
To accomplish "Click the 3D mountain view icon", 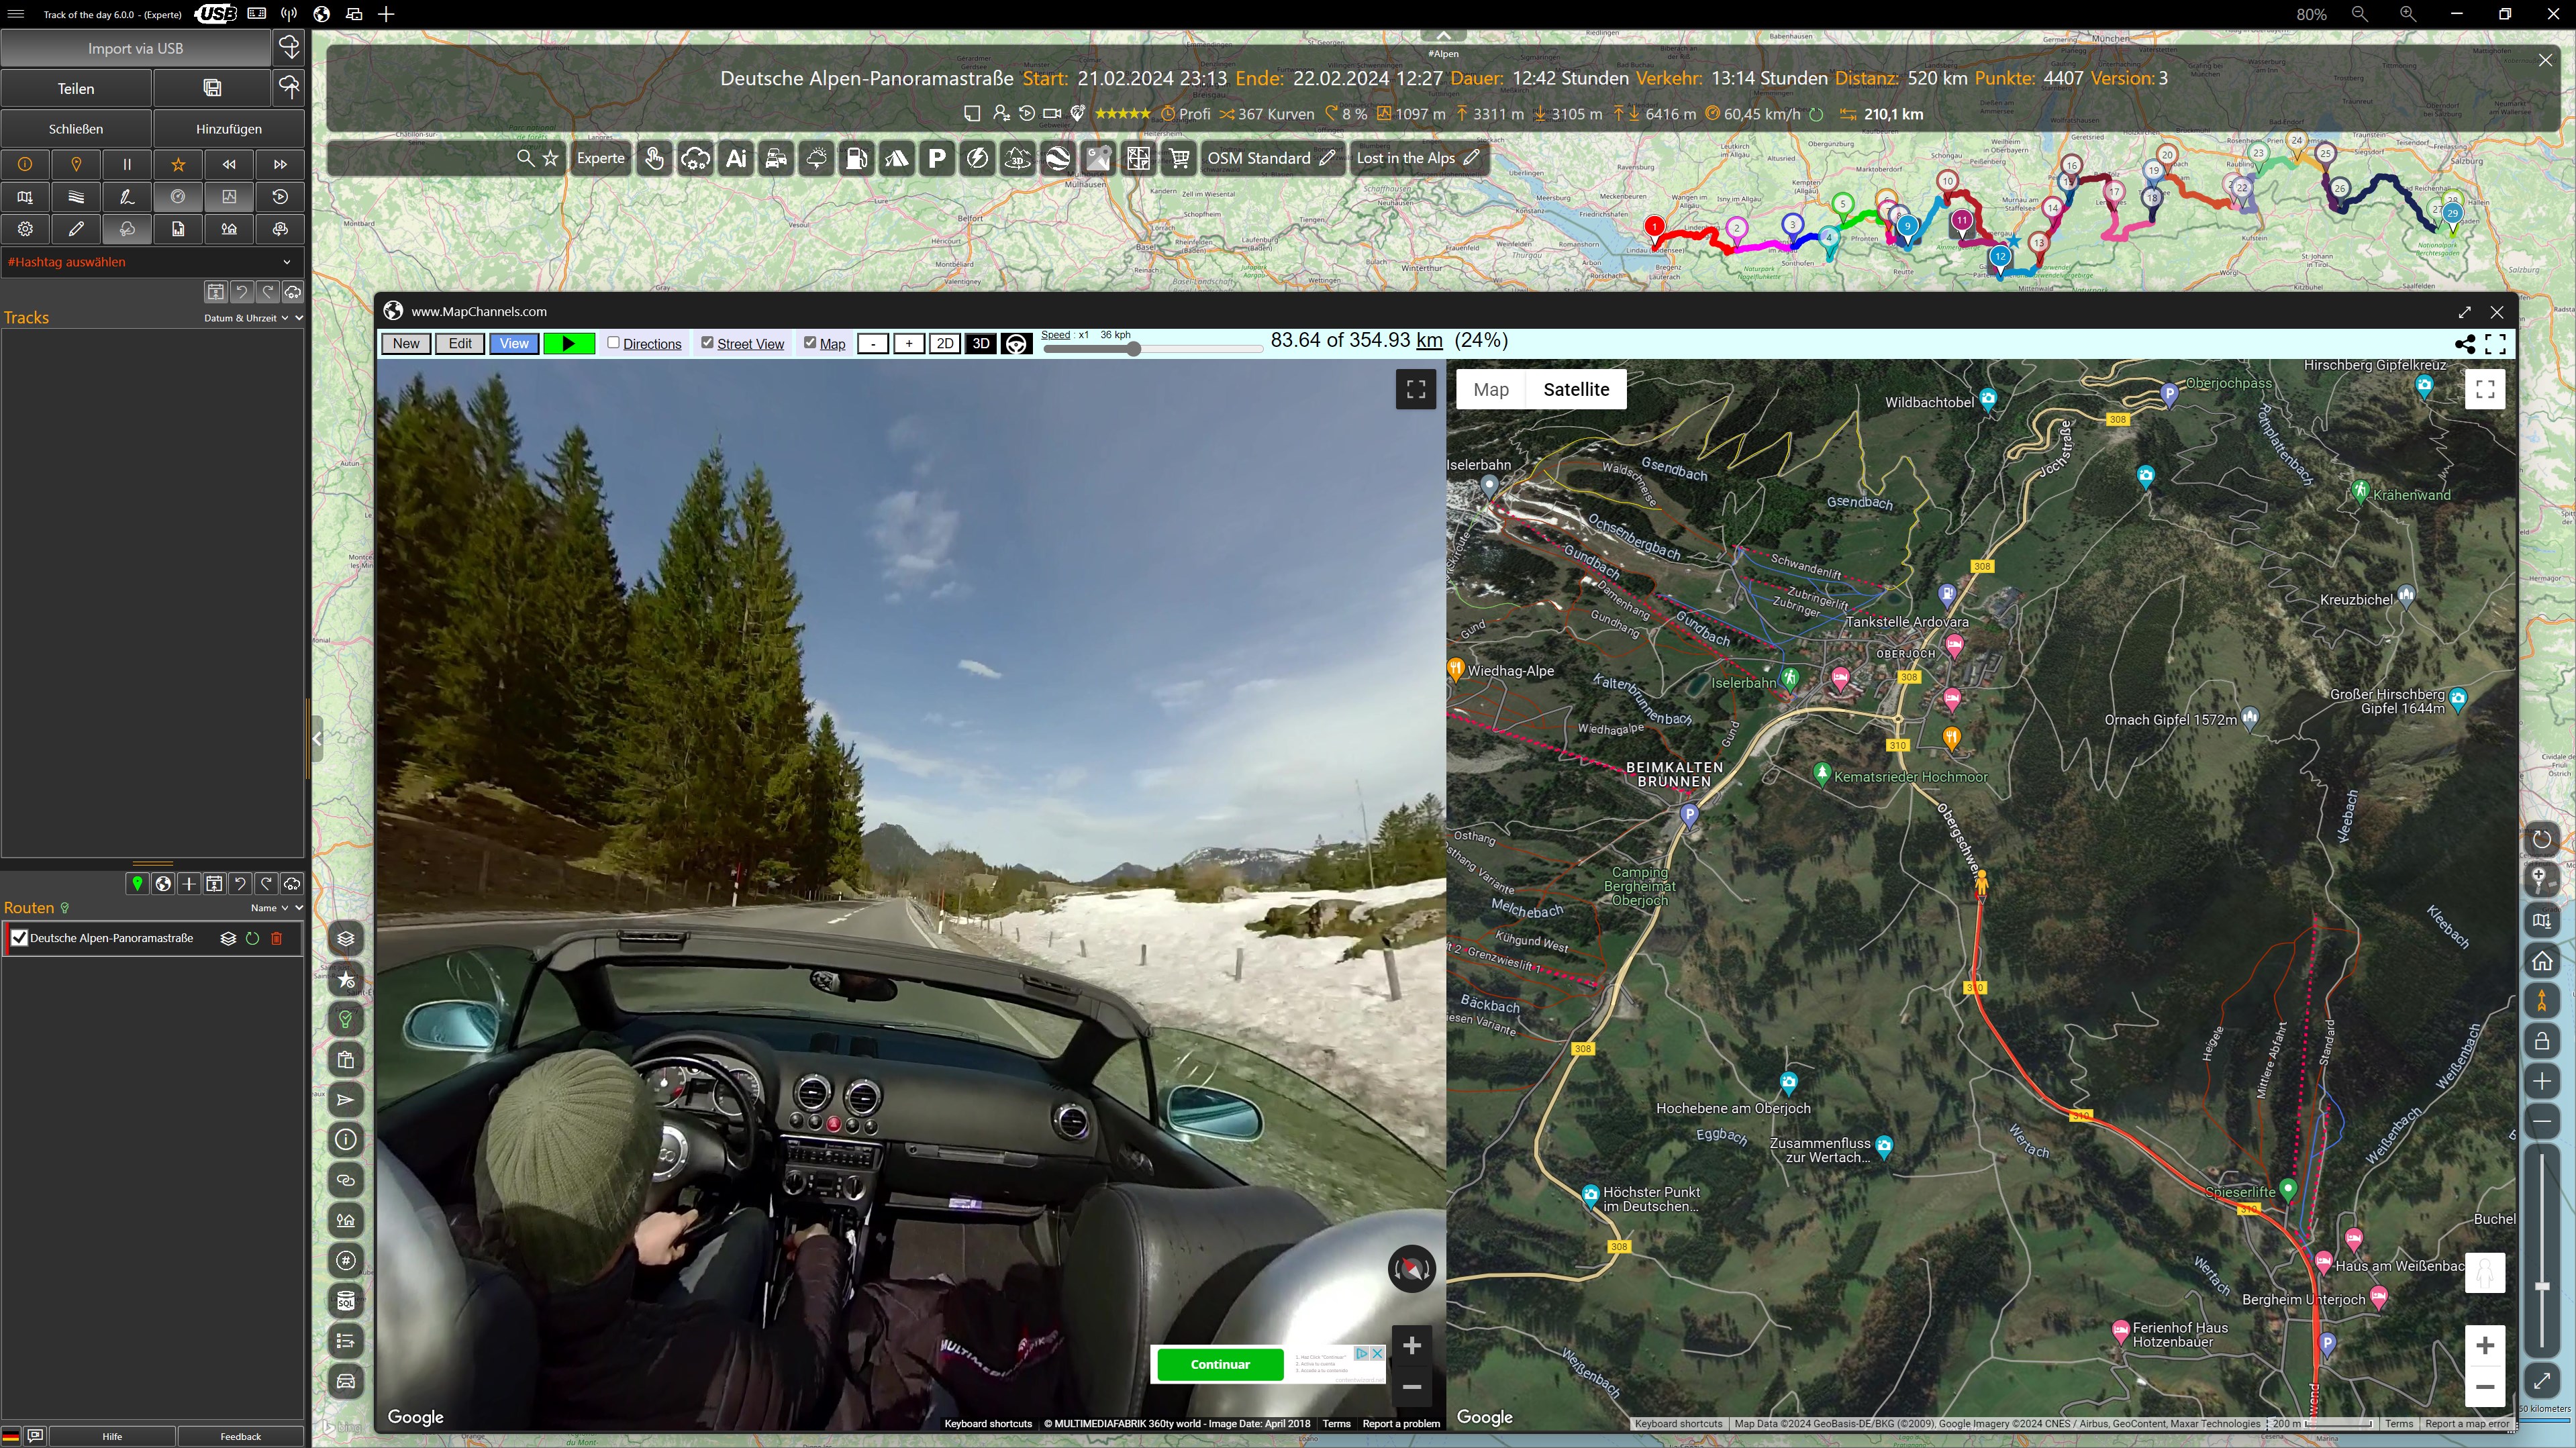I will [1017, 158].
